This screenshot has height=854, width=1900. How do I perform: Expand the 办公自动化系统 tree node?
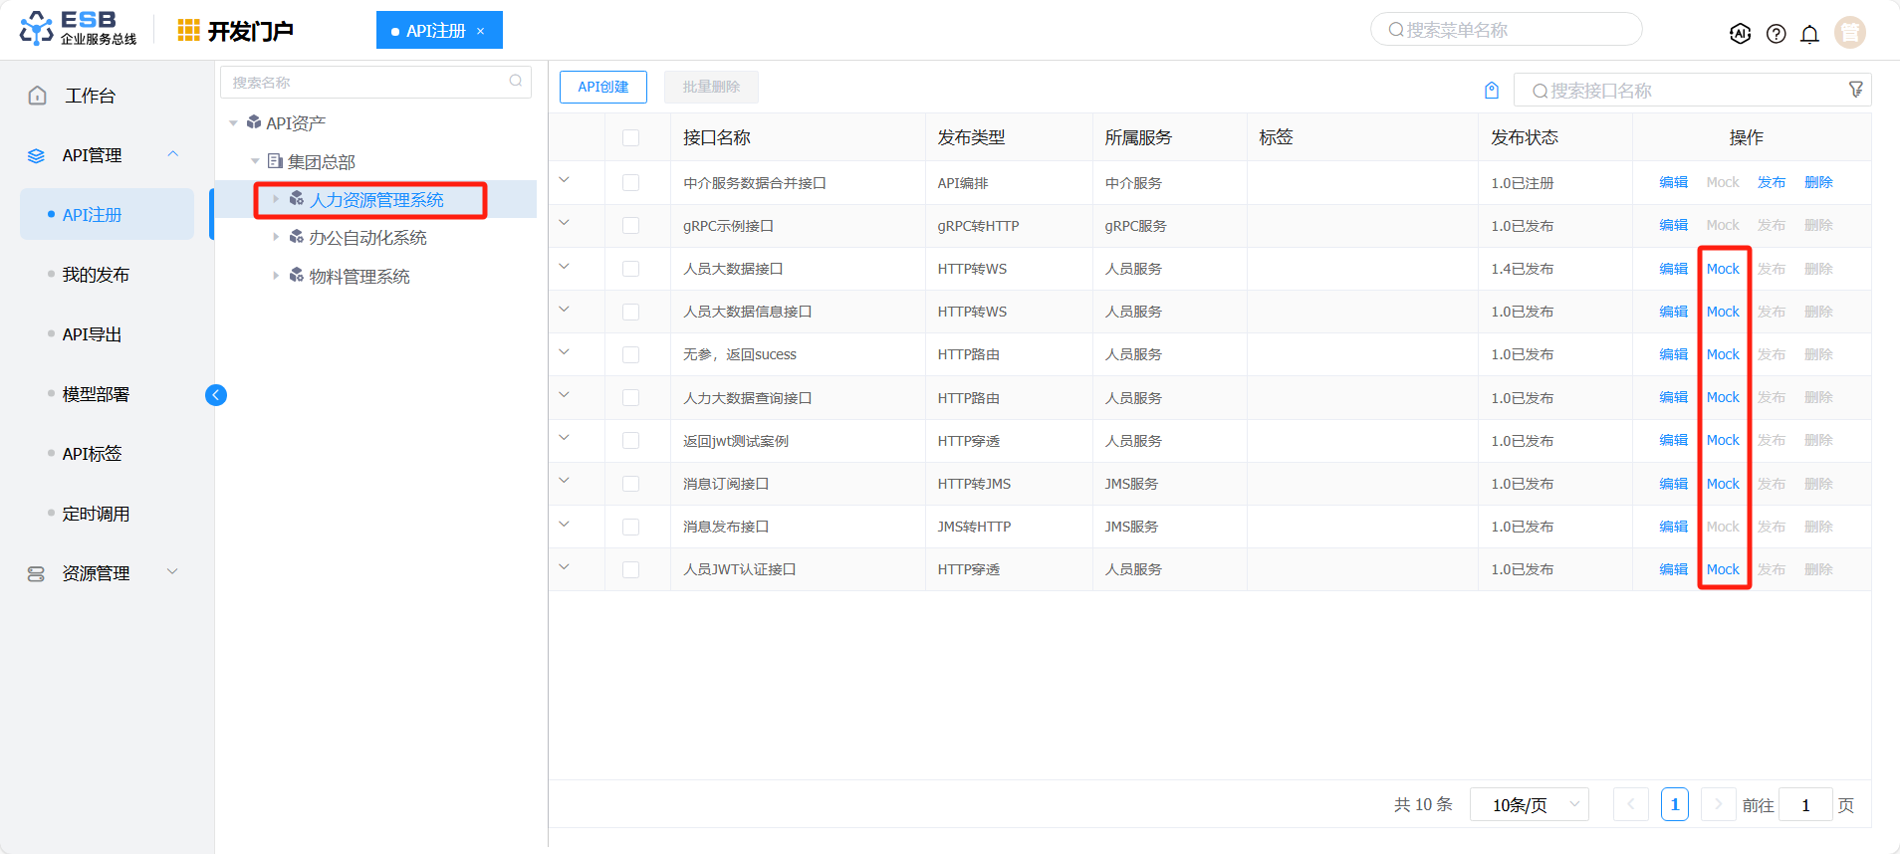[x=276, y=237]
